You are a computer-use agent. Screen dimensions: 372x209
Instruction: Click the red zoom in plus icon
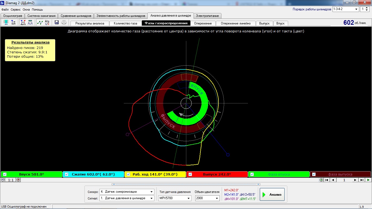tap(18, 180)
